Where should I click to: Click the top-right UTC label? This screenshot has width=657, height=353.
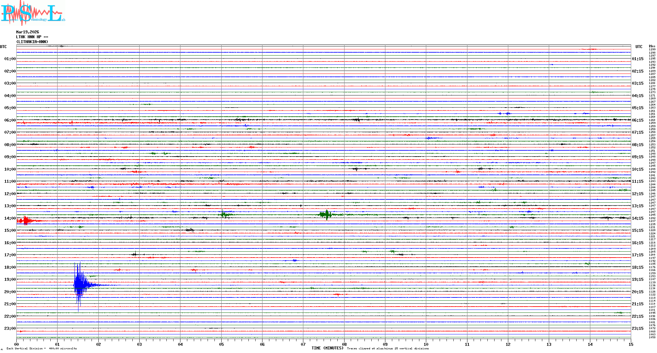[639, 47]
